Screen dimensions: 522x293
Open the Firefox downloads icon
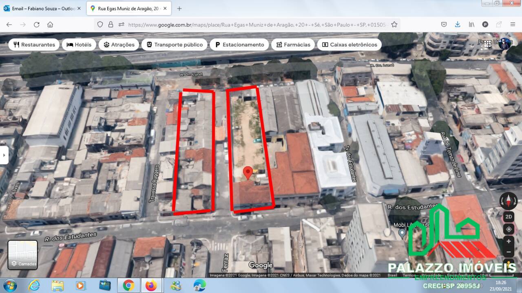458,24
